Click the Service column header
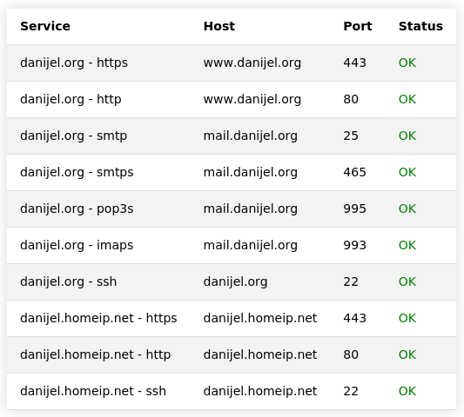This screenshot has height=417, width=464. (x=45, y=26)
